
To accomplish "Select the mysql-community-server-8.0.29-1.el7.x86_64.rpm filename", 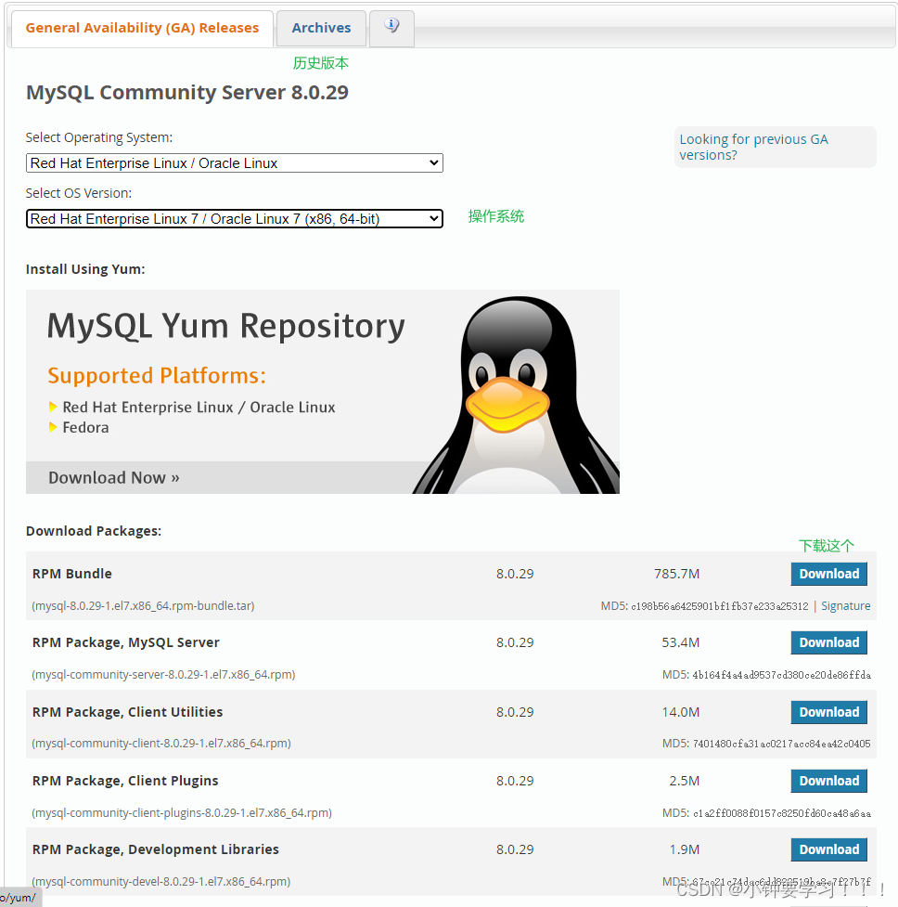I will click(x=163, y=675).
